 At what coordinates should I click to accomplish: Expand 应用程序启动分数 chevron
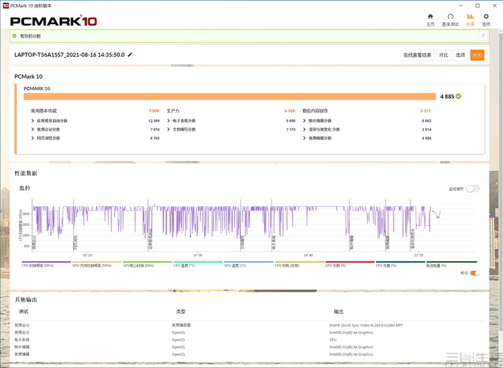tap(33, 121)
